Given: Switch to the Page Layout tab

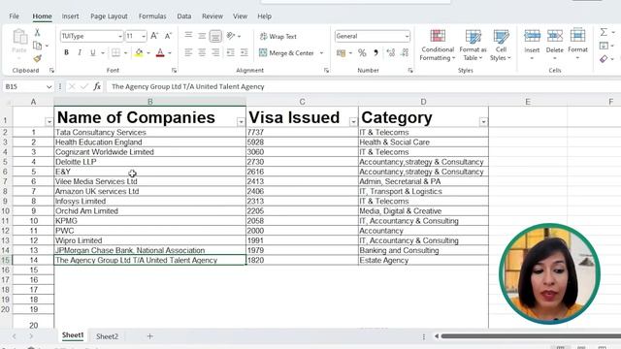Looking at the screenshot, I should 109,16.
